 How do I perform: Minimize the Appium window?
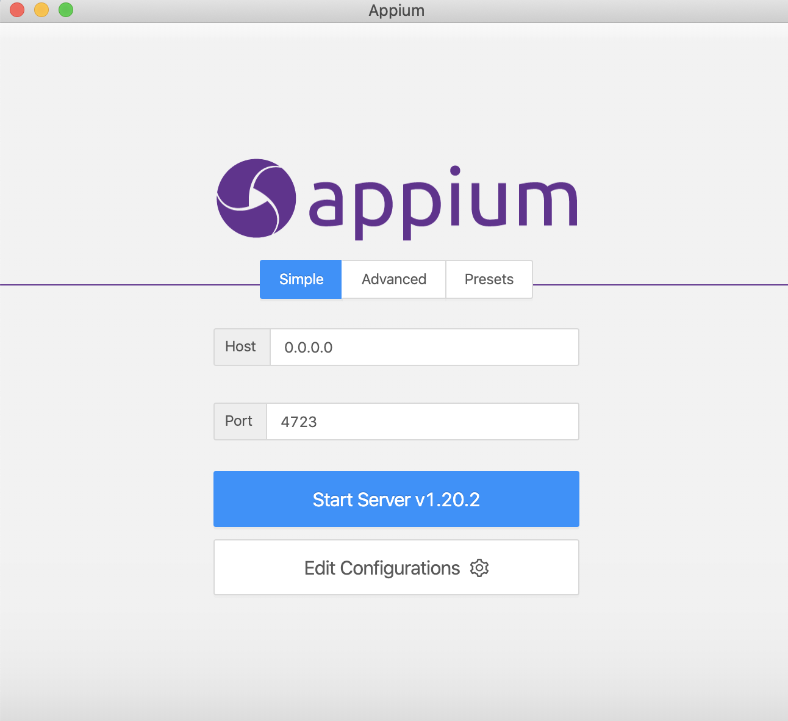tap(41, 10)
